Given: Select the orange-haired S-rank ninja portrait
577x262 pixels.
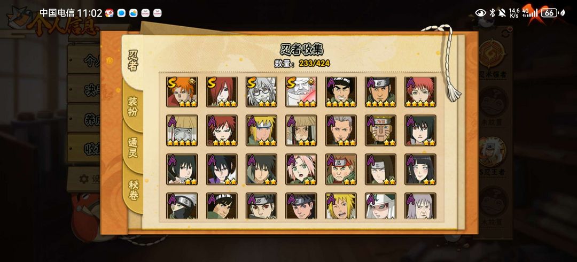Looking at the screenshot, I should [182, 92].
